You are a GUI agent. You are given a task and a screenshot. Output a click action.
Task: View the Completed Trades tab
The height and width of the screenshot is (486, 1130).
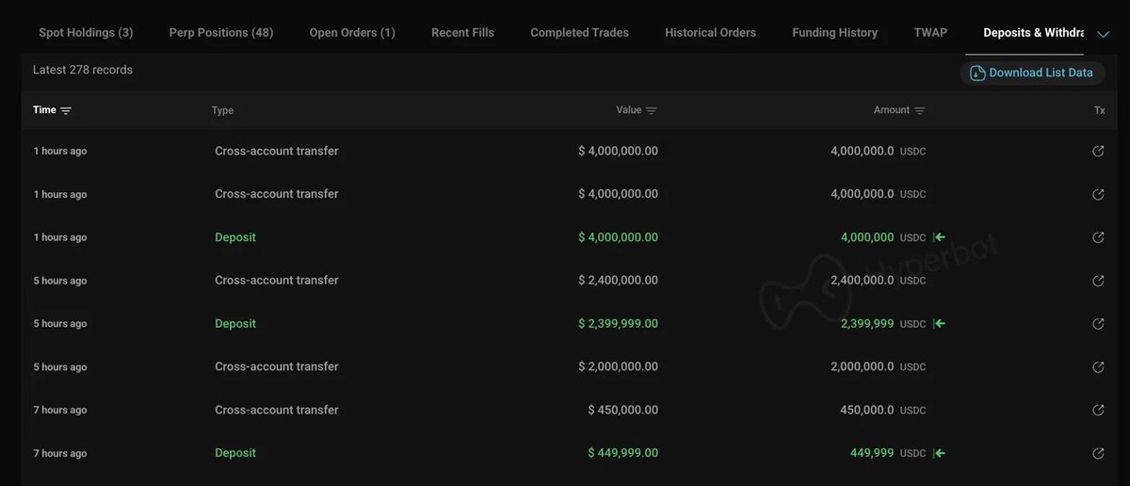(579, 32)
